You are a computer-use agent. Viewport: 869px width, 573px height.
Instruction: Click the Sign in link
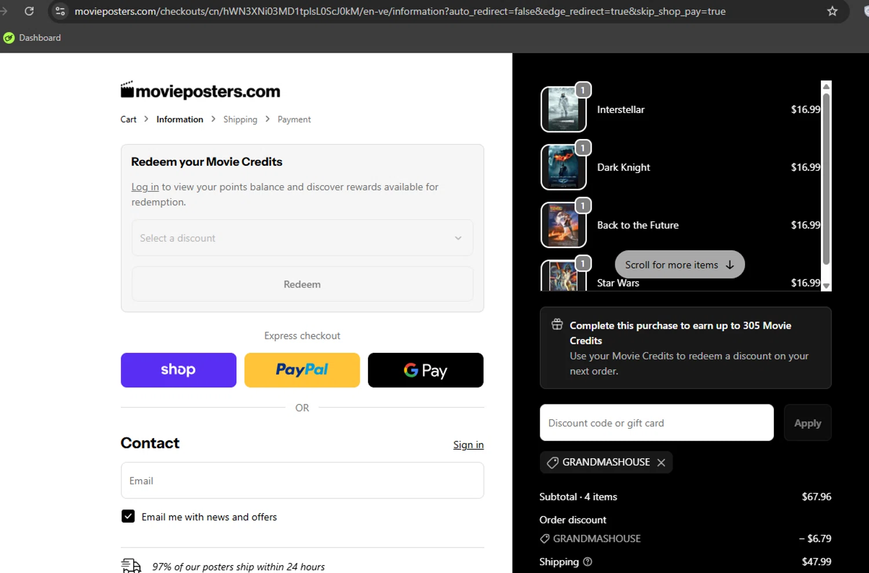pyautogui.click(x=468, y=444)
